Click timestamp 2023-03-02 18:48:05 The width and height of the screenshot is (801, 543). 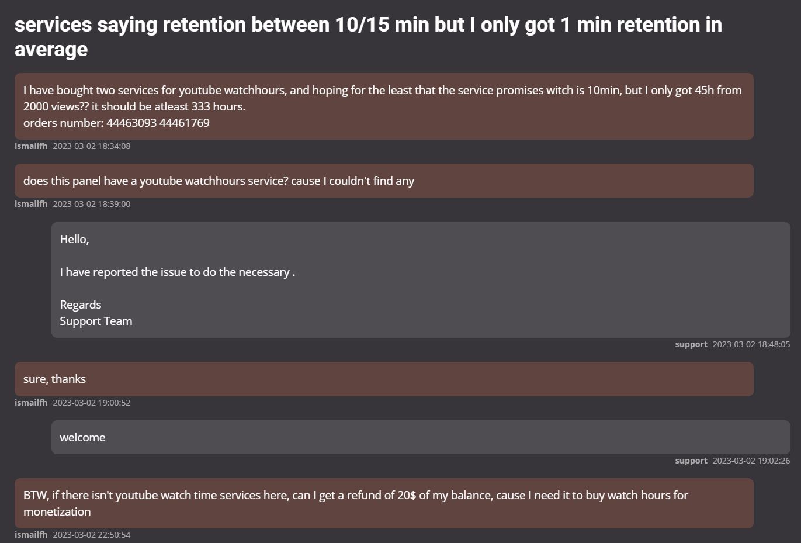(x=751, y=344)
